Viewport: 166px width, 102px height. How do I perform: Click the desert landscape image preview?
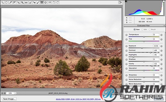(x=61, y=48)
